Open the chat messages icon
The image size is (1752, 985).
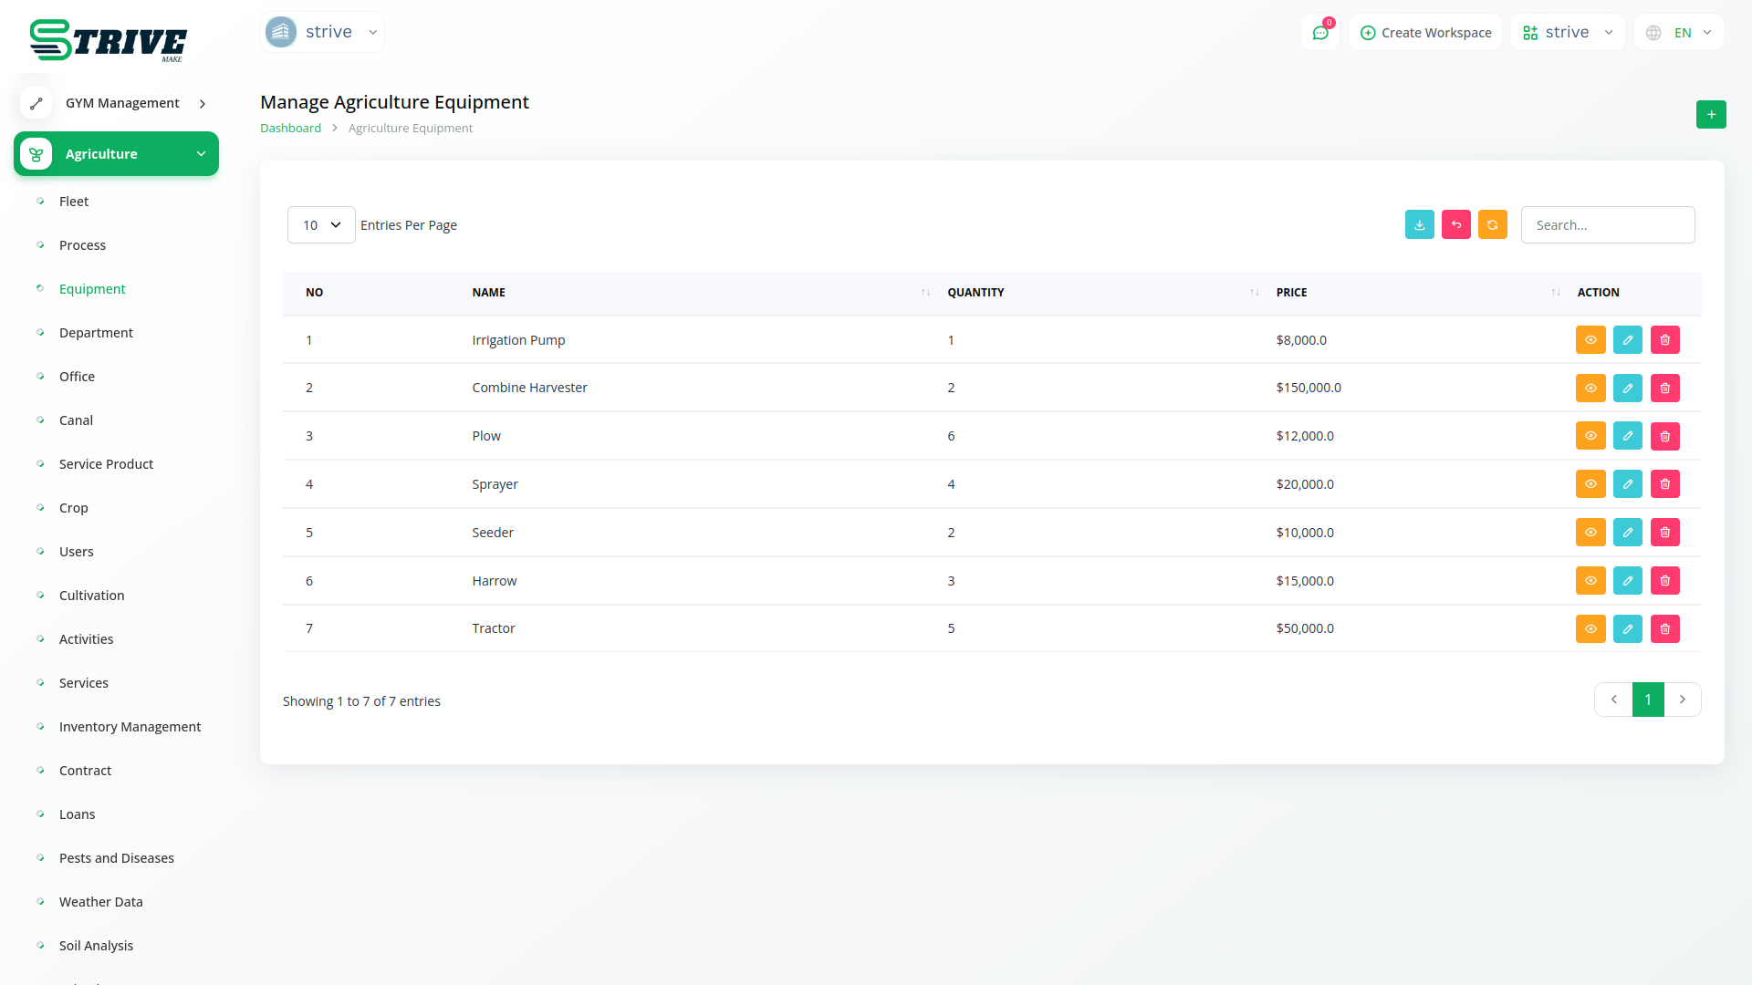click(x=1319, y=33)
